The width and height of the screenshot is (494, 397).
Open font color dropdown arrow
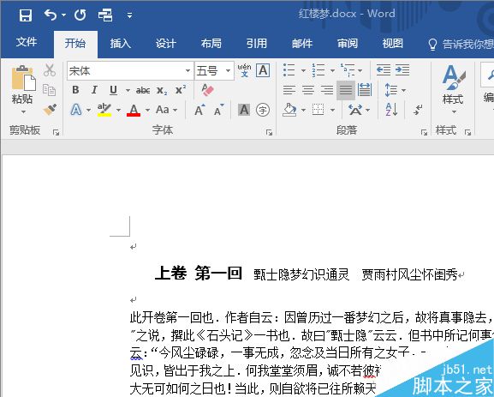pos(147,110)
